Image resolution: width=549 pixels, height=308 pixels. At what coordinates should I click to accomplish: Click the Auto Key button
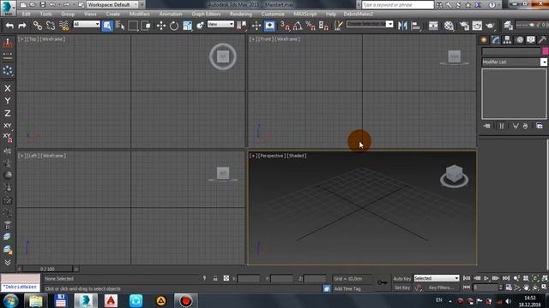tap(402, 278)
